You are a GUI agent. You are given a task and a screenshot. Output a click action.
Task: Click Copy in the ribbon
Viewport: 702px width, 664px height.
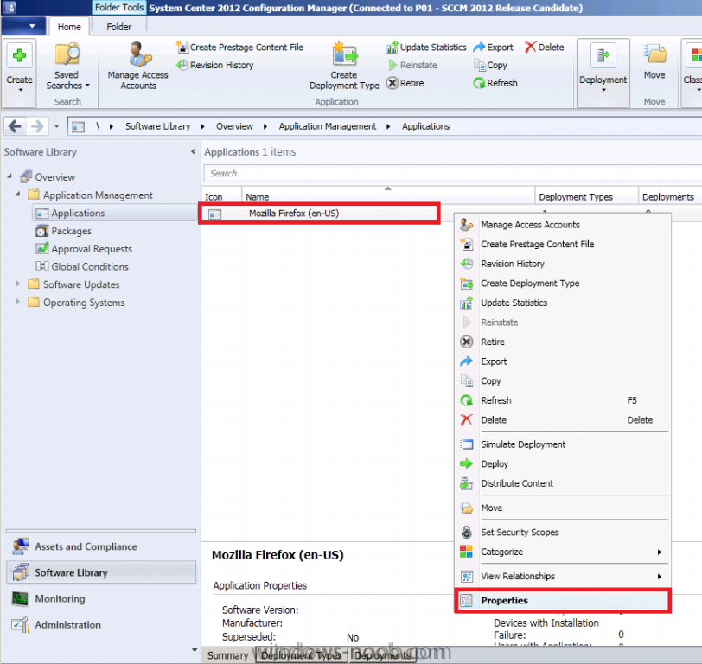tap(490, 66)
